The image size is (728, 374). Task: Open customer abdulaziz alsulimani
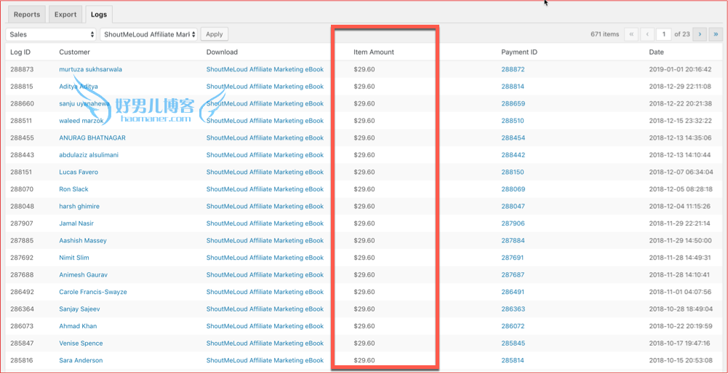click(x=89, y=155)
